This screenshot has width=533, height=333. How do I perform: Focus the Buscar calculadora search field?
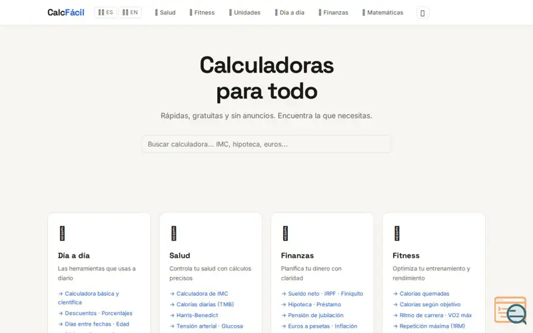click(x=266, y=144)
